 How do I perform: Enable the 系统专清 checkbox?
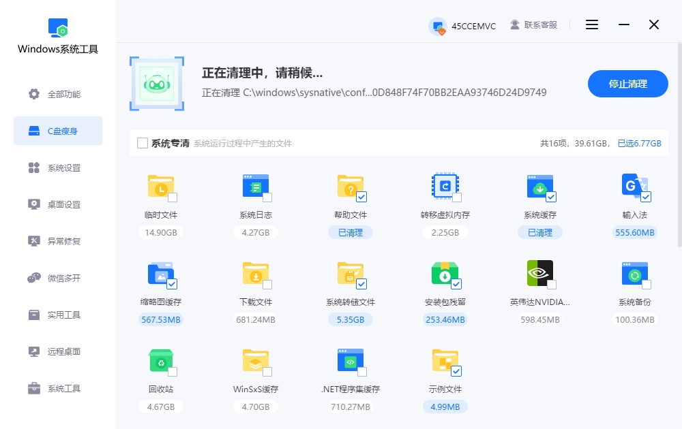point(143,143)
